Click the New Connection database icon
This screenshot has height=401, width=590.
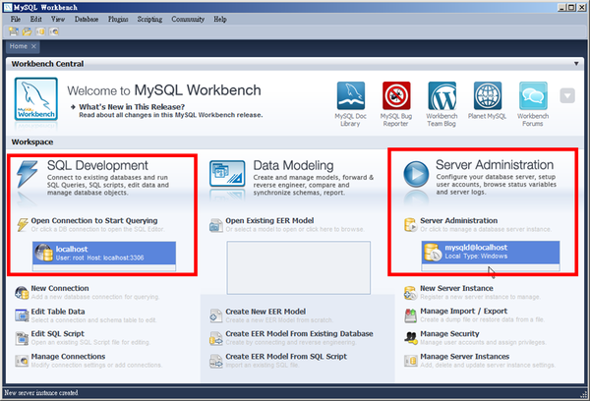(x=22, y=292)
